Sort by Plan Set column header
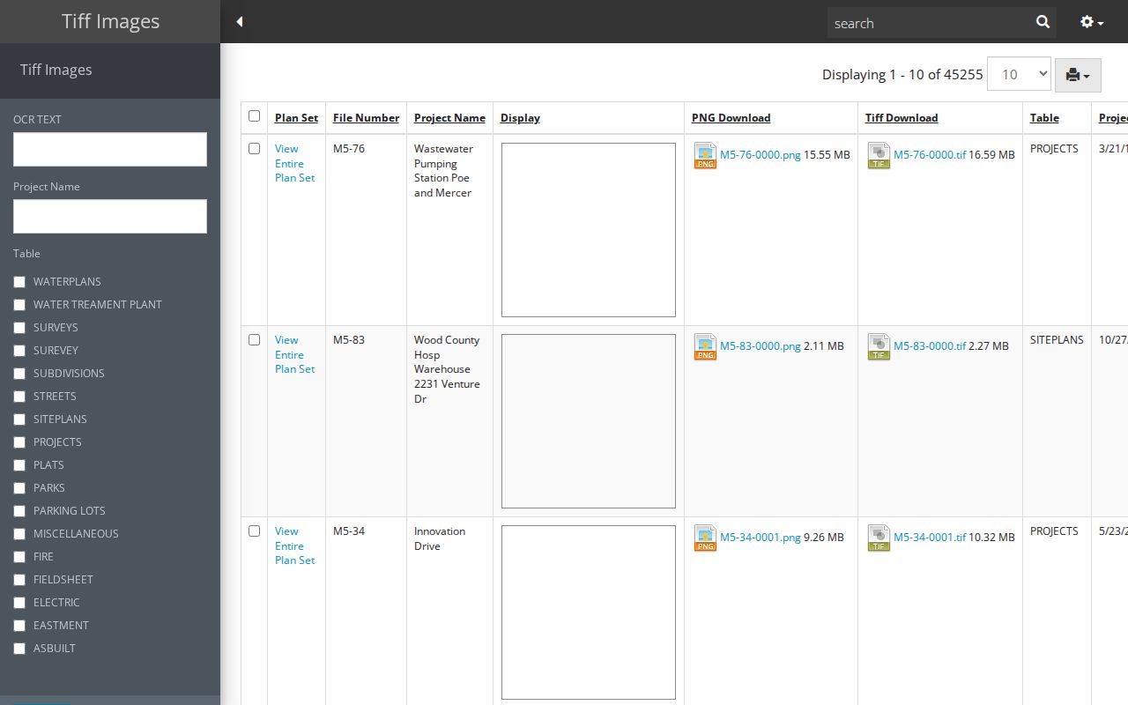Viewport: 1128px width, 705px height. tap(296, 118)
